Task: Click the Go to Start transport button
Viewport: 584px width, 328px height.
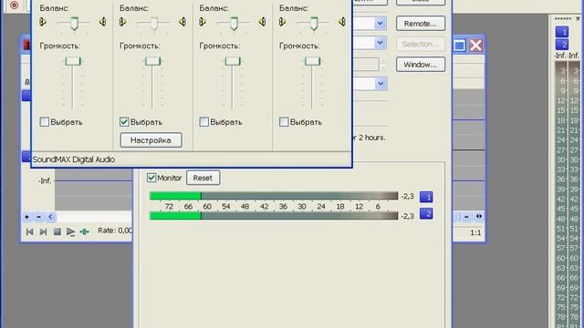Action: [x=30, y=231]
